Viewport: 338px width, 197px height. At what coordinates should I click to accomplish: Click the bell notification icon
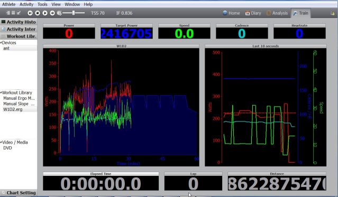click(332, 13)
